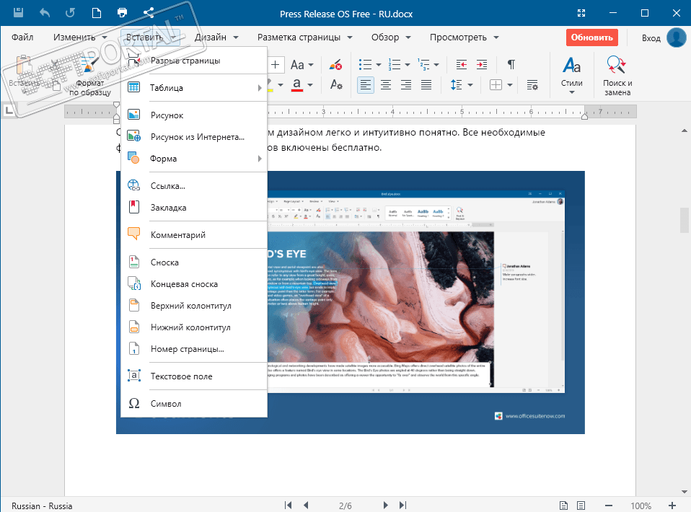Insert a page break (Разрыв страницы)

pyautogui.click(x=194, y=61)
